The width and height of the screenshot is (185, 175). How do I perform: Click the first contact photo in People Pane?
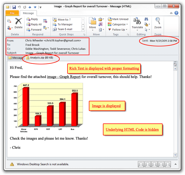pyautogui.click(x=141, y=164)
